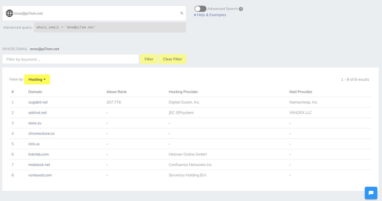Click the Alexa Rank column header

[x=117, y=92]
